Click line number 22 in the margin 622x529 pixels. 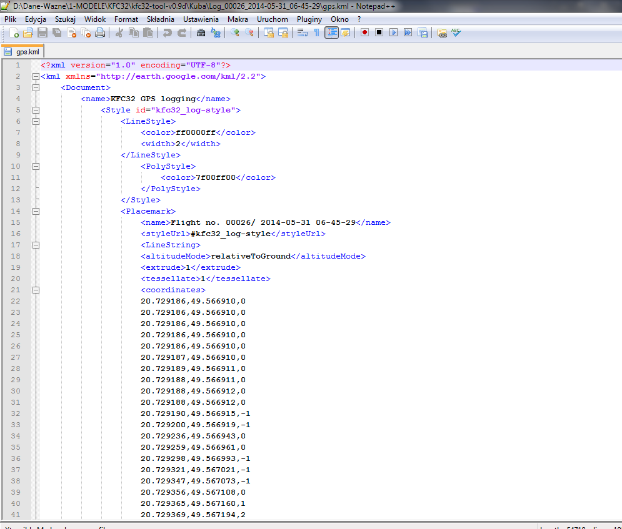click(15, 301)
